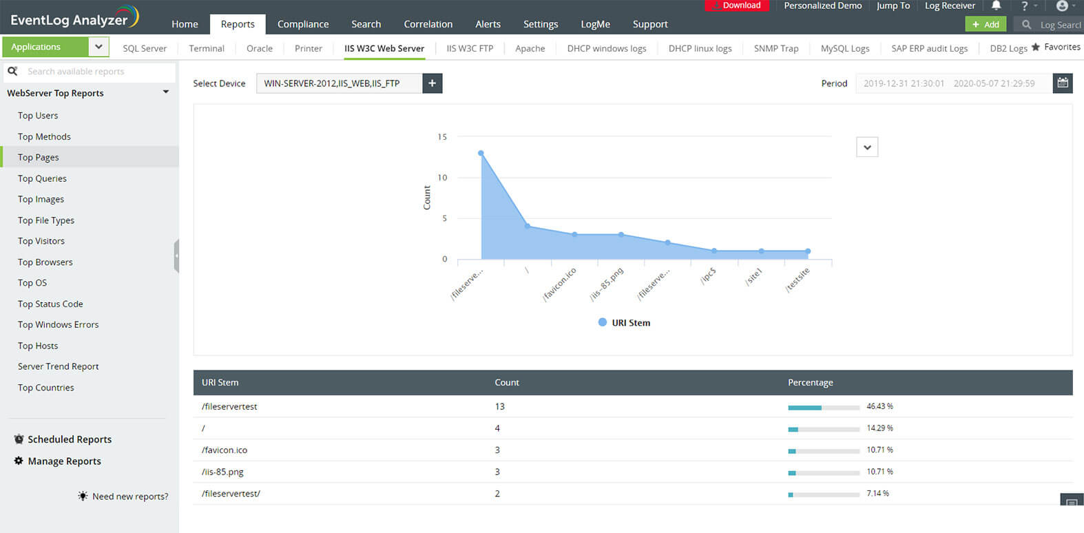Click the Scheduled Reports clock icon
This screenshot has width=1084, height=533.
[x=19, y=439]
